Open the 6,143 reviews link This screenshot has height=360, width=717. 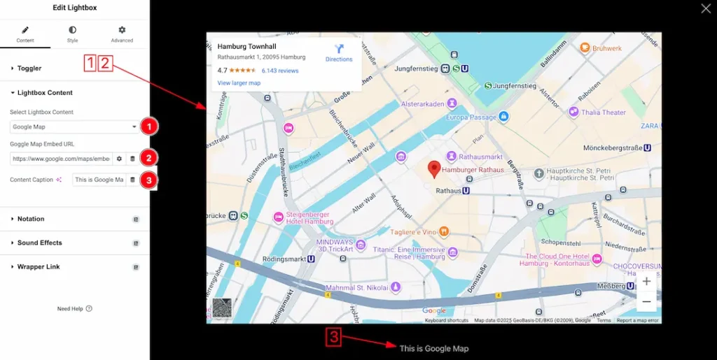(x=280, y=71)
